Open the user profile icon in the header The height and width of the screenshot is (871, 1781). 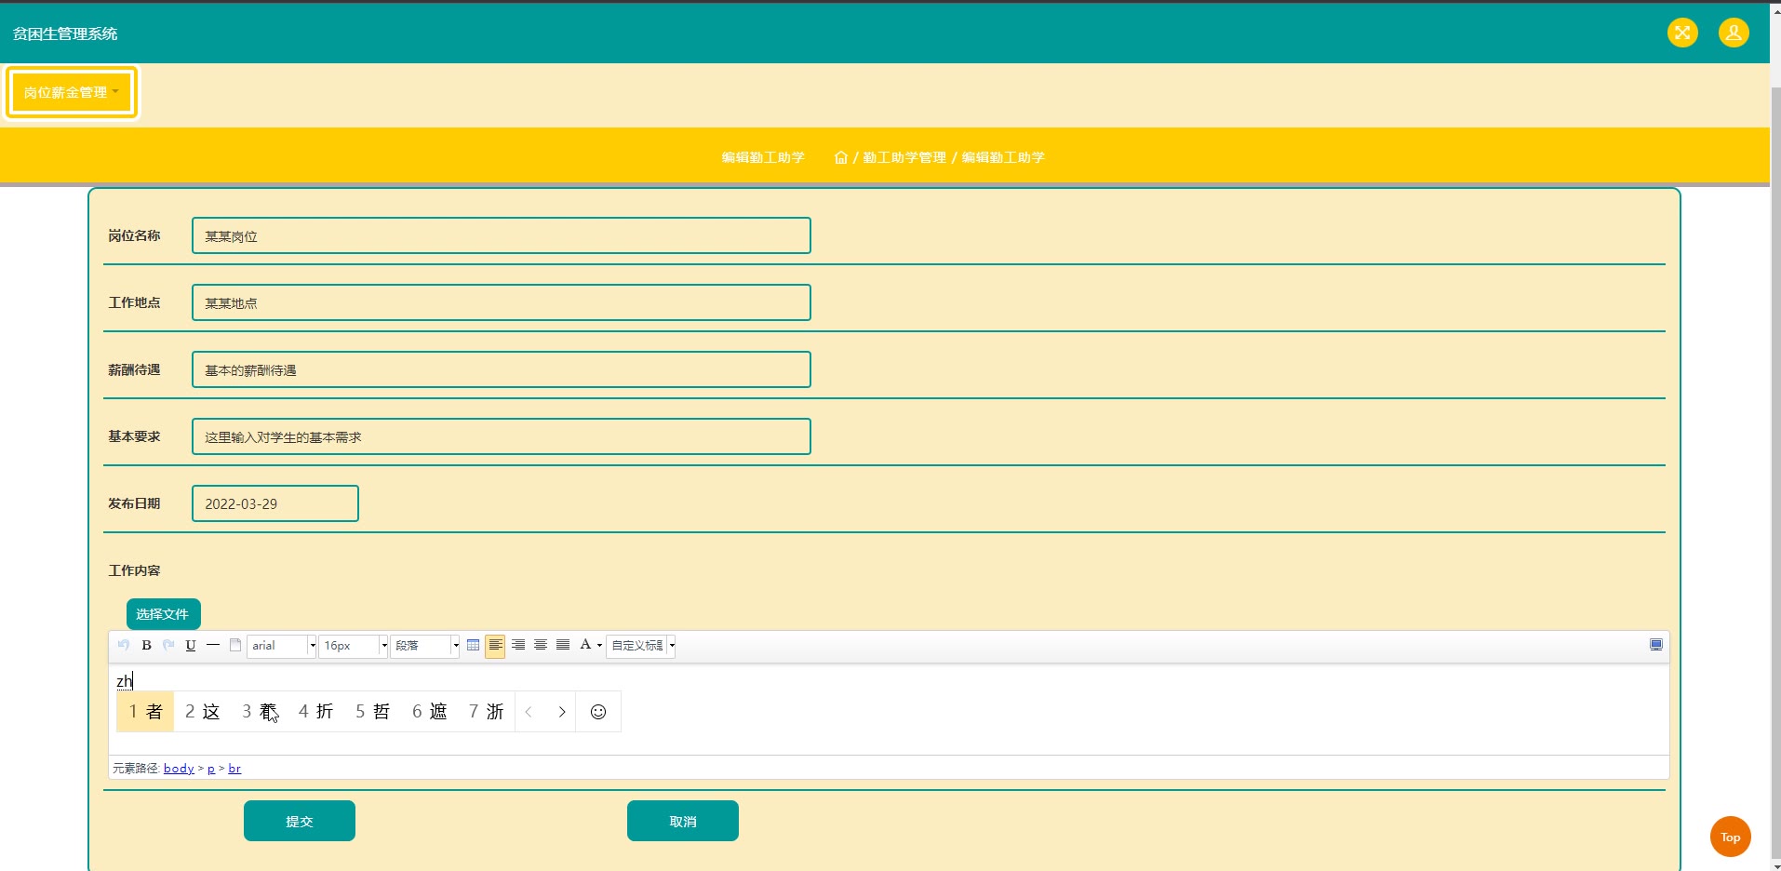click(x=1734, y=33)
